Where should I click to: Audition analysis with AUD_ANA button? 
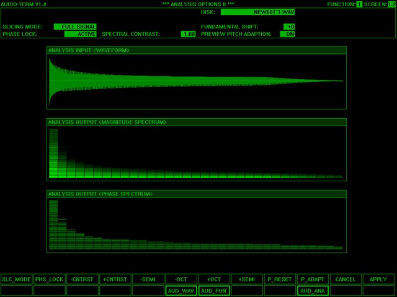pyautogui.click(x=313, y=291)
